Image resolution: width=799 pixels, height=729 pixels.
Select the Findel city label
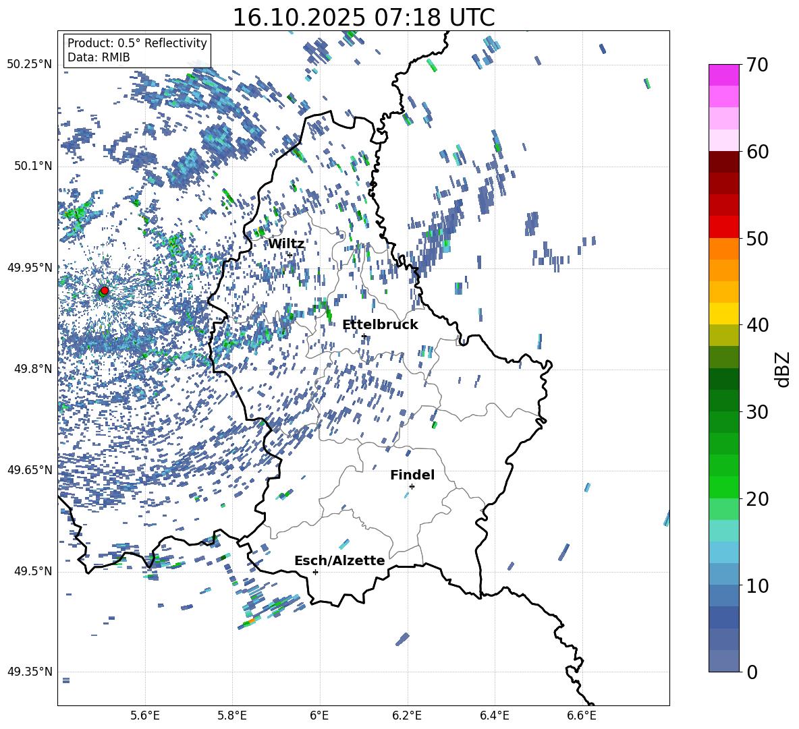point(412,475)
